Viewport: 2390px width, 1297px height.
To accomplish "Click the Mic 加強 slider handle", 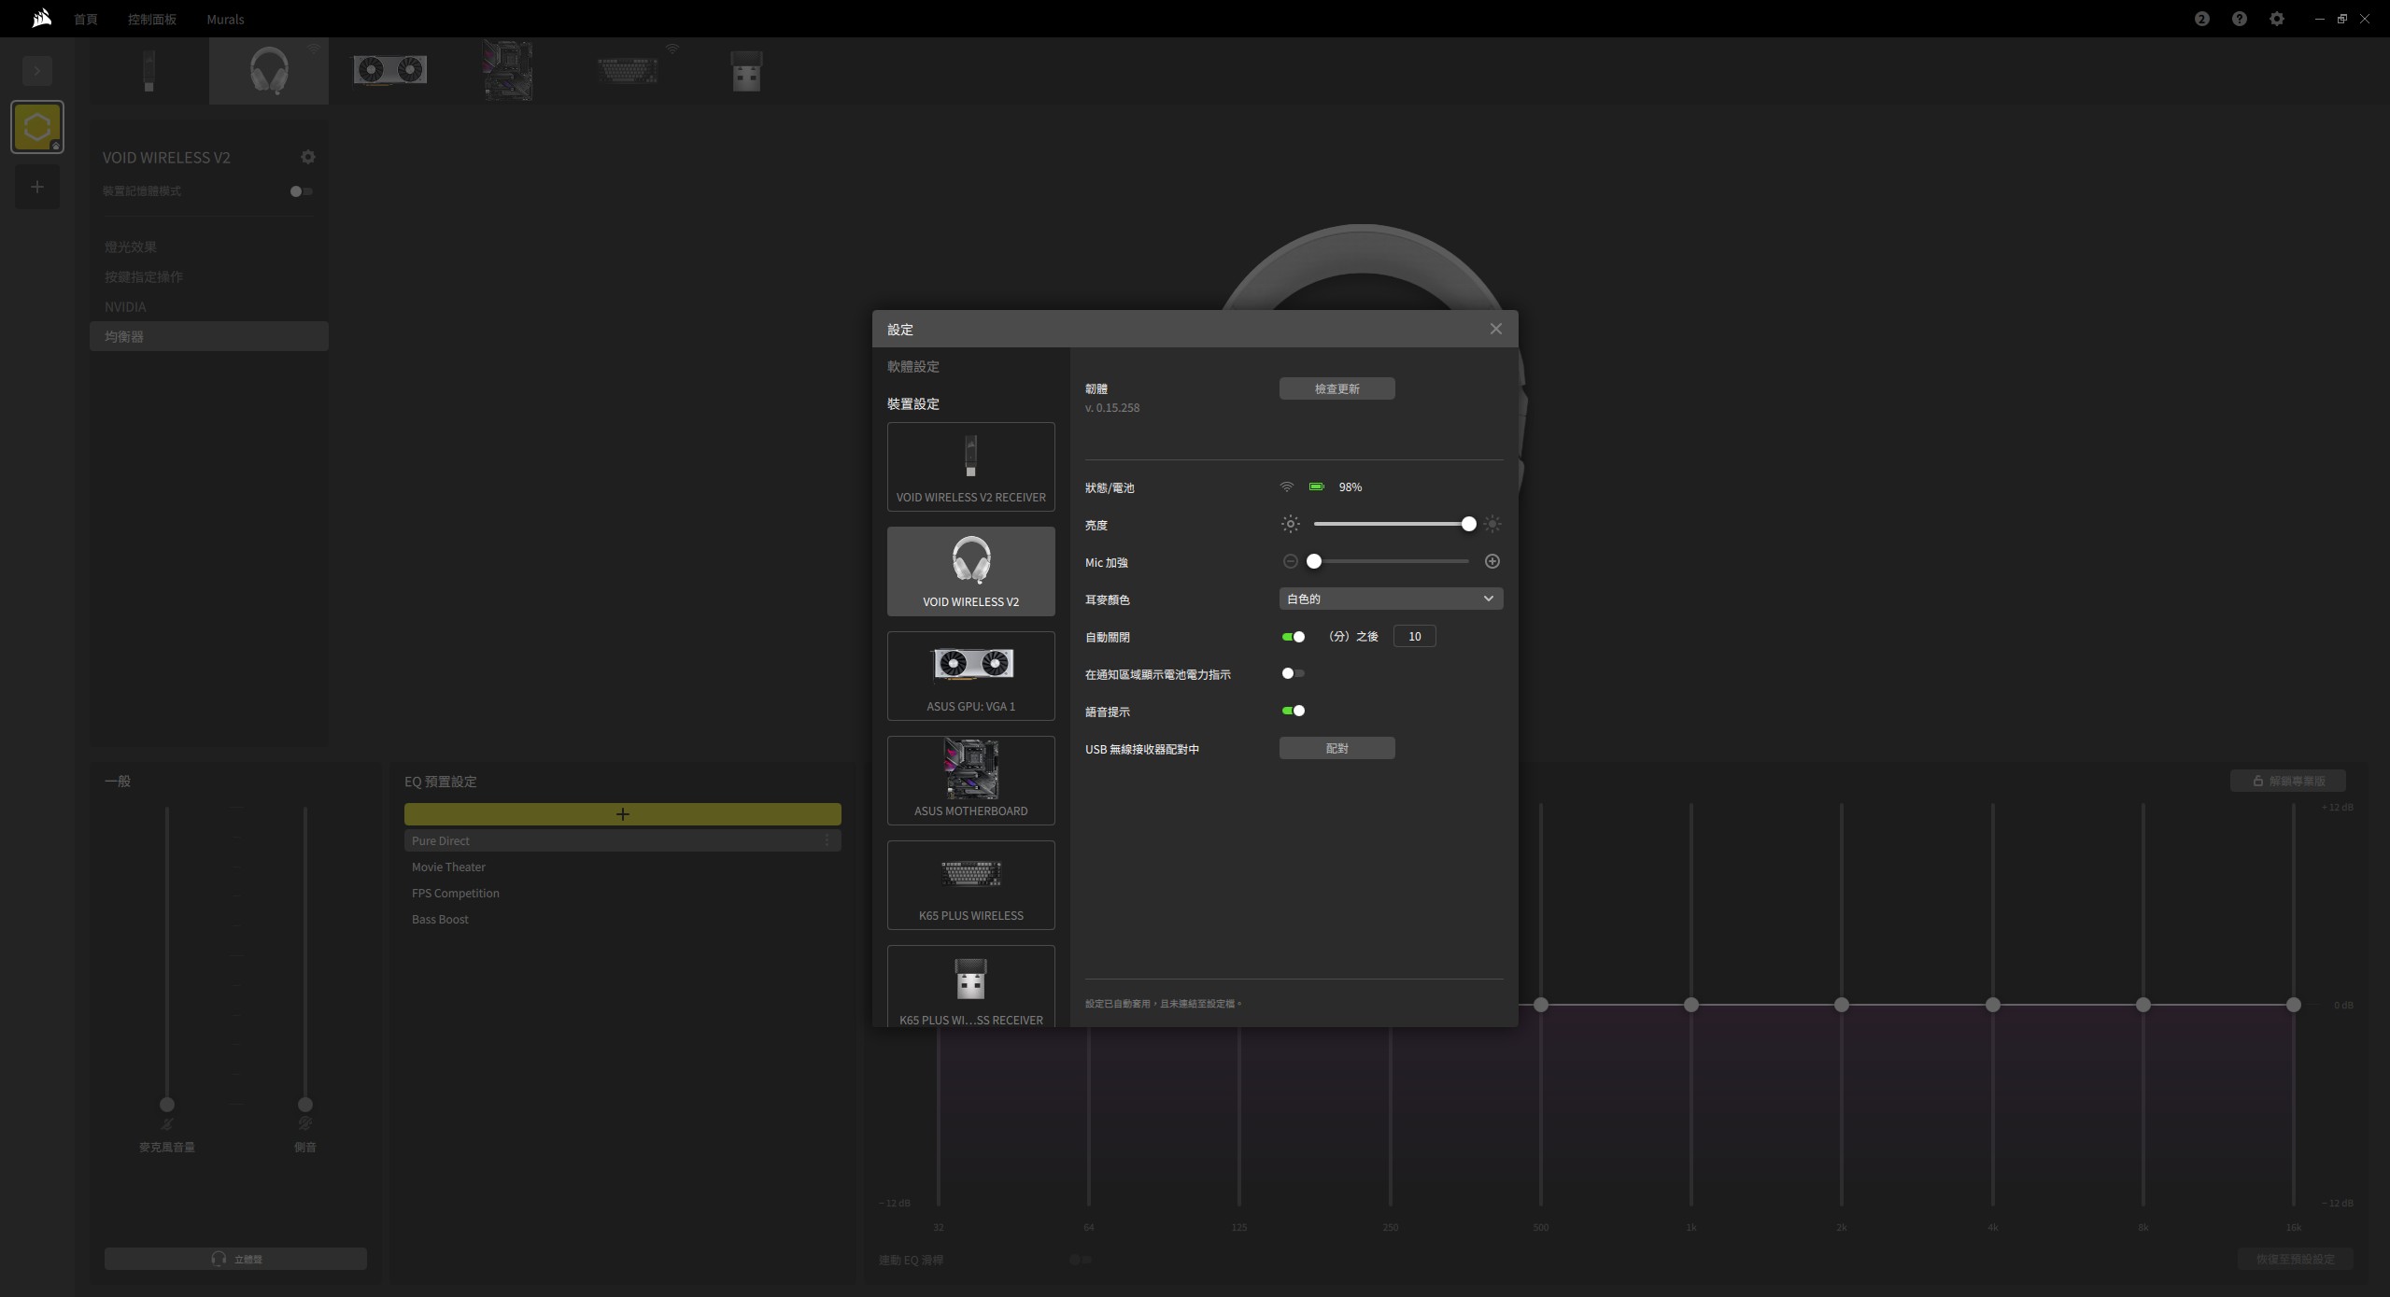I will pos(1313,561).
